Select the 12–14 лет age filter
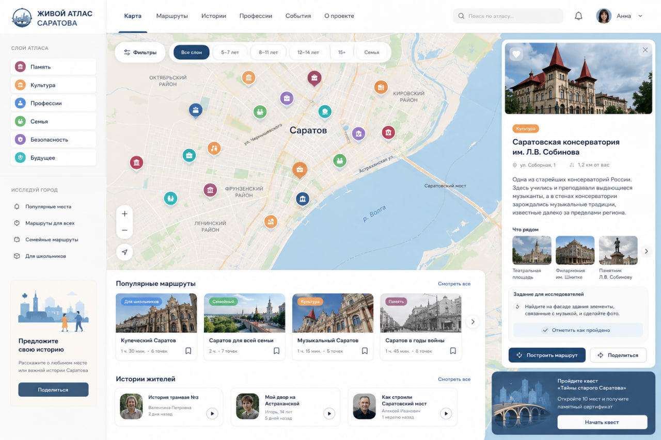Image resolution: width=661 pixels, height=440 pixels. (x=308, y=53)
